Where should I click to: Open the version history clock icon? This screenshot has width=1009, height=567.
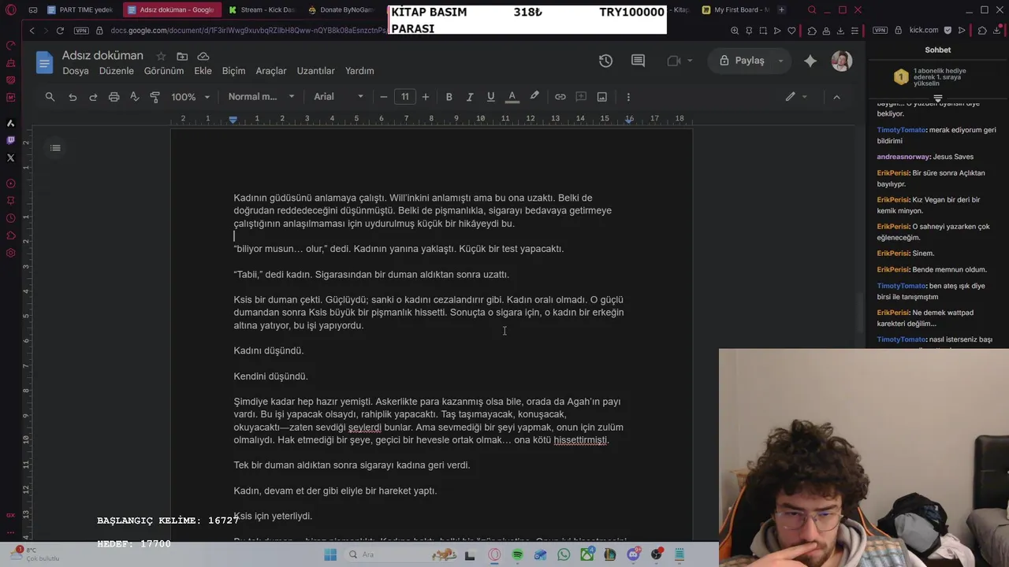[x=605, y=61]
